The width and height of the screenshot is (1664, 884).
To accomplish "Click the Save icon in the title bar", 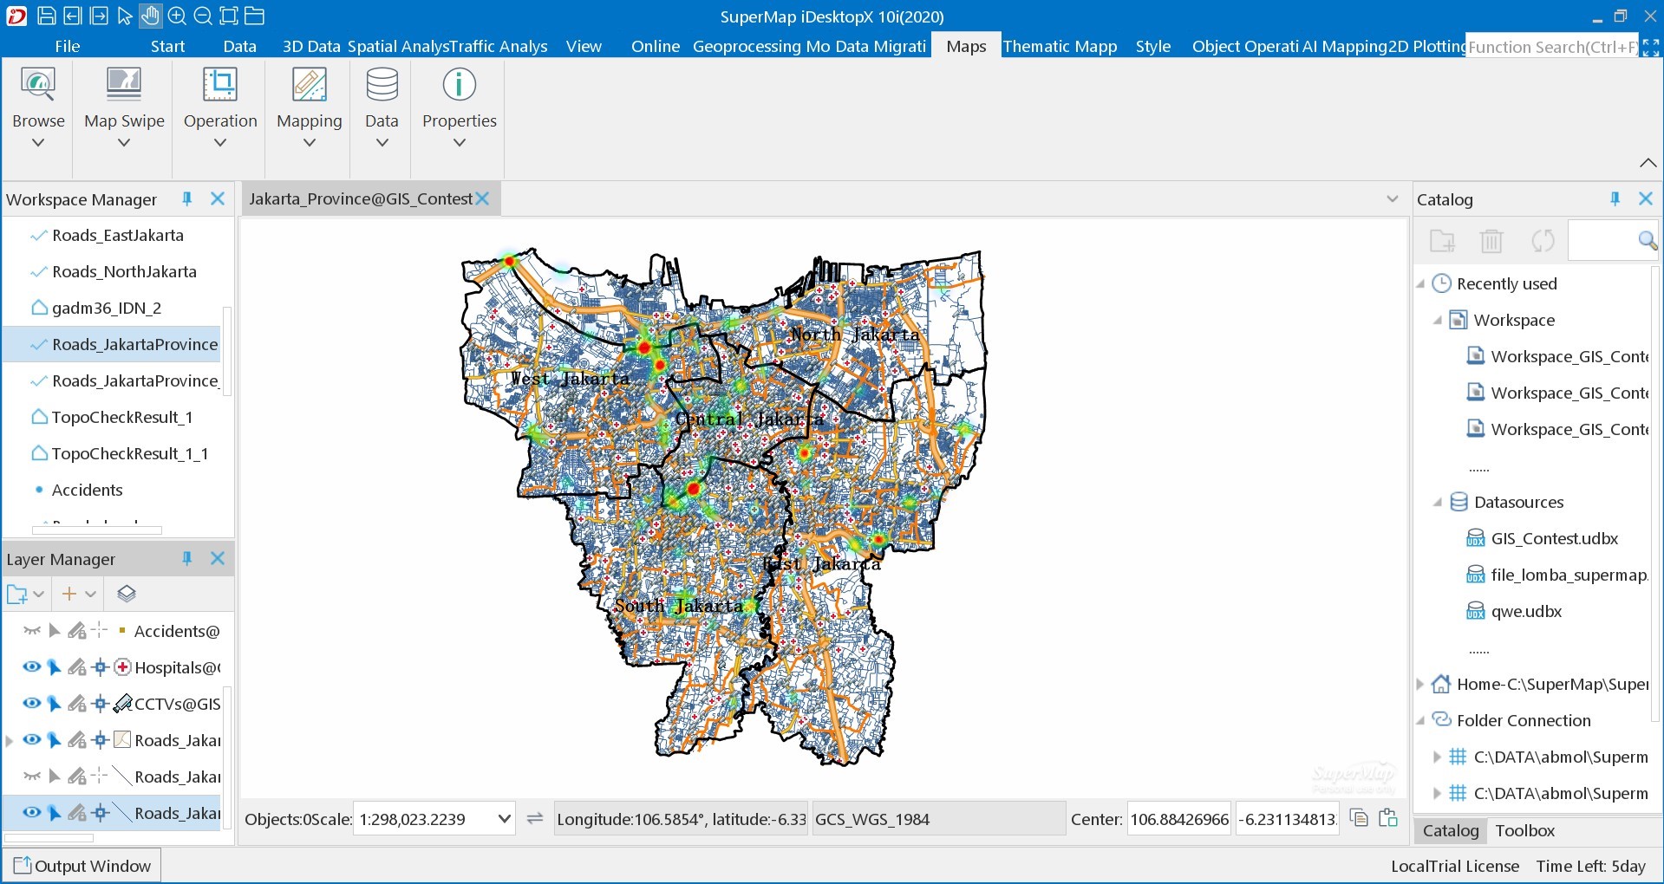I will click(x=47, y=16).
